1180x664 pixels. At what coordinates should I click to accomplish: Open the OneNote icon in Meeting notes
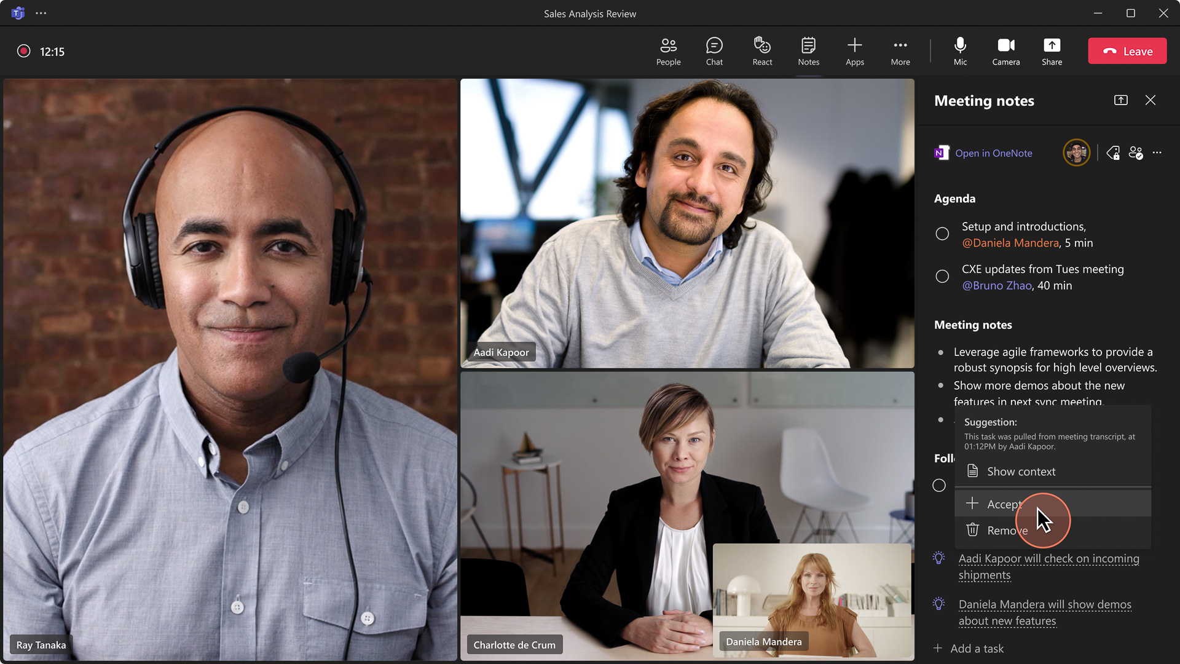point(941,153)
